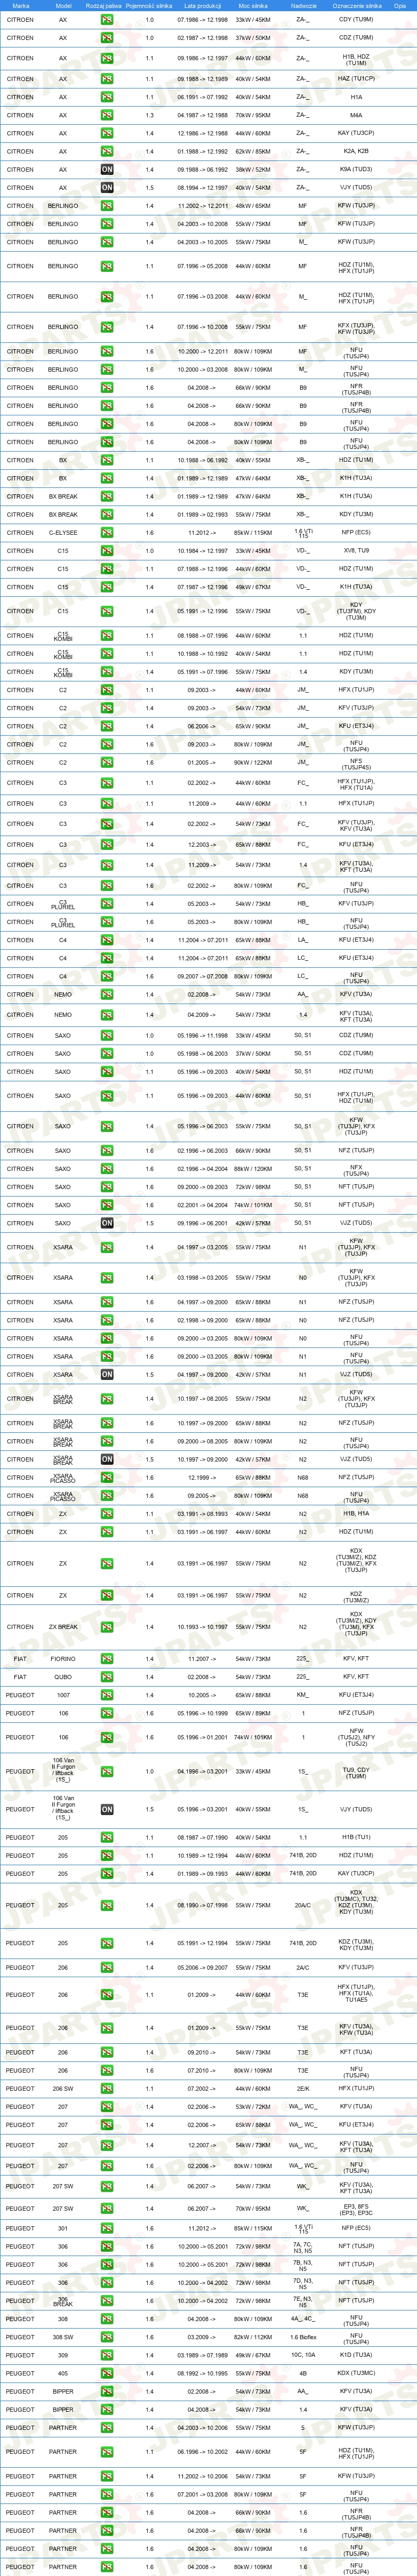Click diesel ON icon in Peugeot 106 Van row
Image resolution: width=417 pixels, height=2576 pixels.
tap(107, 1809)
